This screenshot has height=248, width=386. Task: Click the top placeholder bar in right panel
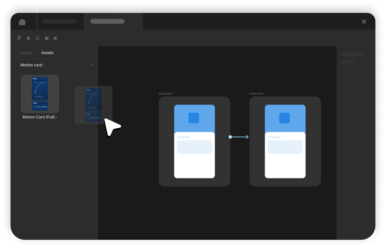coord(352,54)
